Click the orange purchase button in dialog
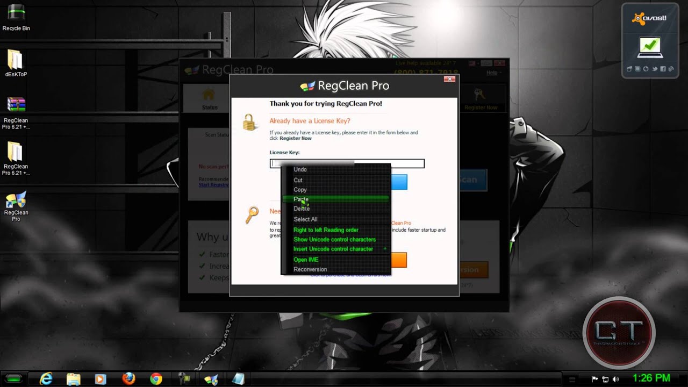Image resolution: width=688 pixels, height=387 pixels. click(398, 260)
